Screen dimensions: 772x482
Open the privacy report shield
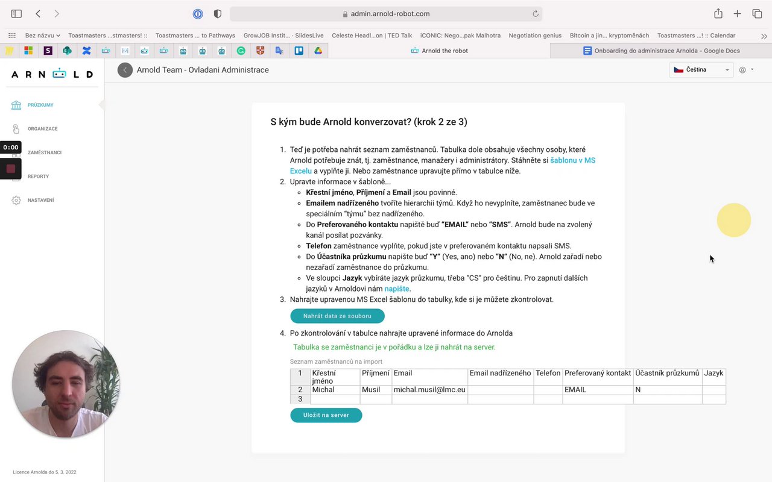(218, 13)
